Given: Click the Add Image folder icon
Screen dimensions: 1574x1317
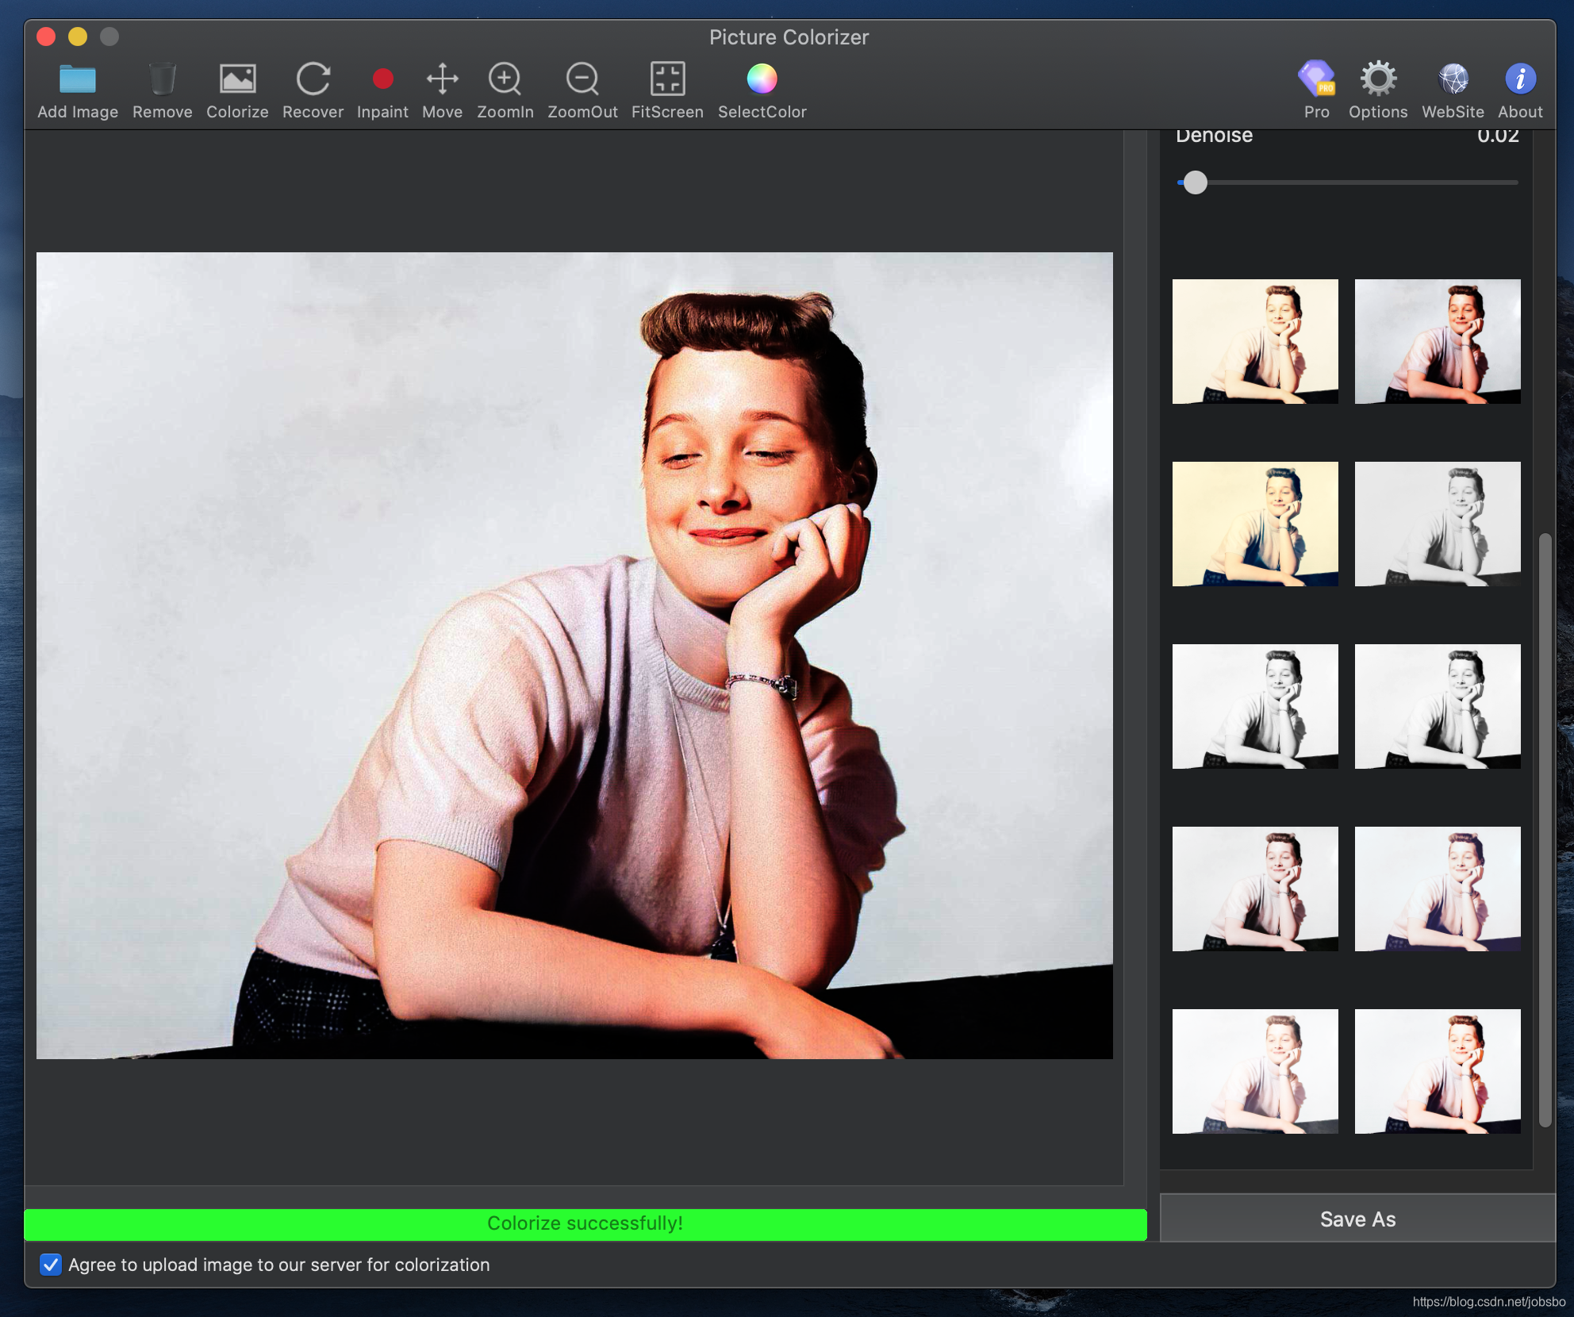Looking at the screenshot, I should (x=77, y=79).
